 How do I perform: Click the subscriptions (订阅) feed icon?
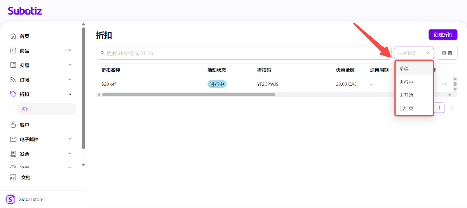coord(13,80)
